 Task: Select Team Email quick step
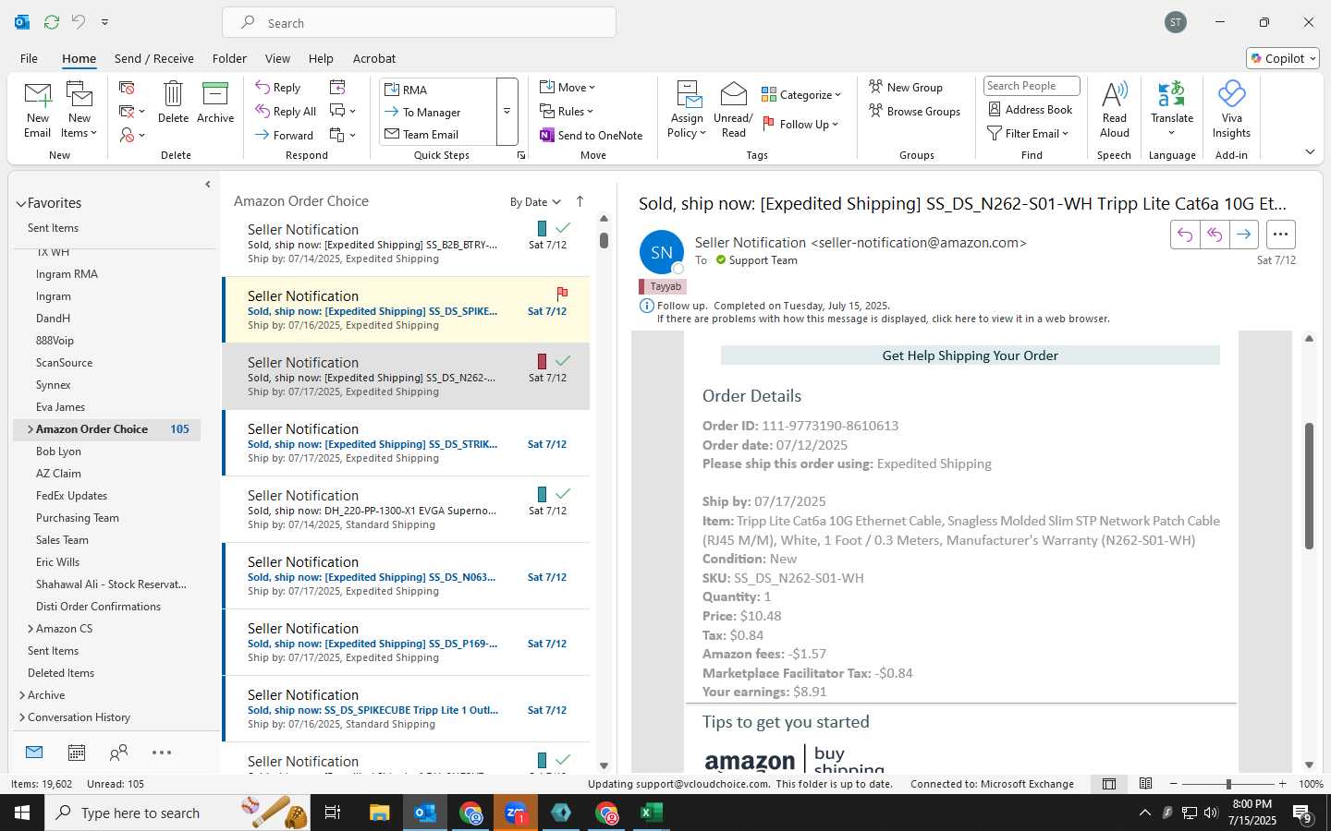pos(437,134)
